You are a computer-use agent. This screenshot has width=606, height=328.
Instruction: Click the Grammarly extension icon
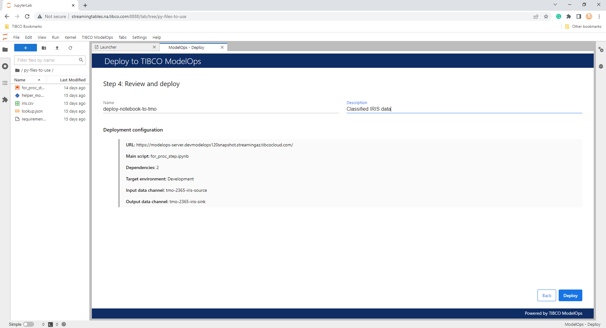coord(559,16)
